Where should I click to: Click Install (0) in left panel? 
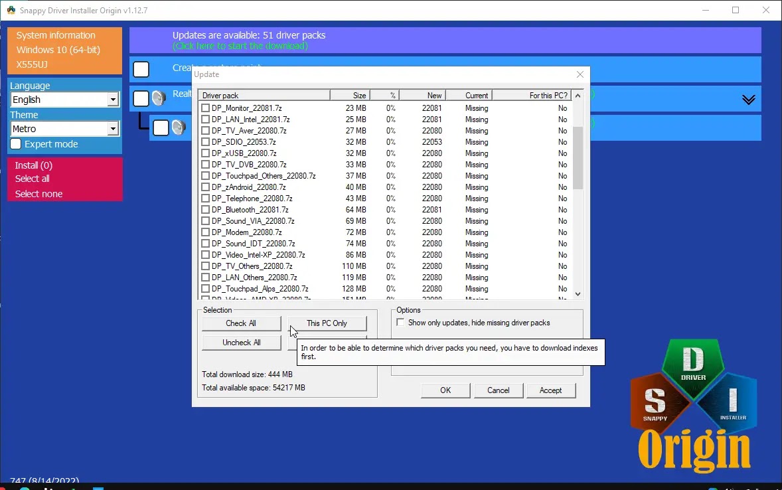[x=33, y=165]
